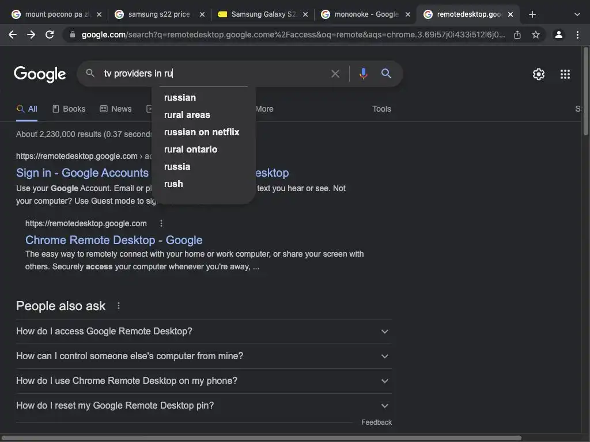
Task: Open a new tab with the plus button
Action: coord(532,14)
